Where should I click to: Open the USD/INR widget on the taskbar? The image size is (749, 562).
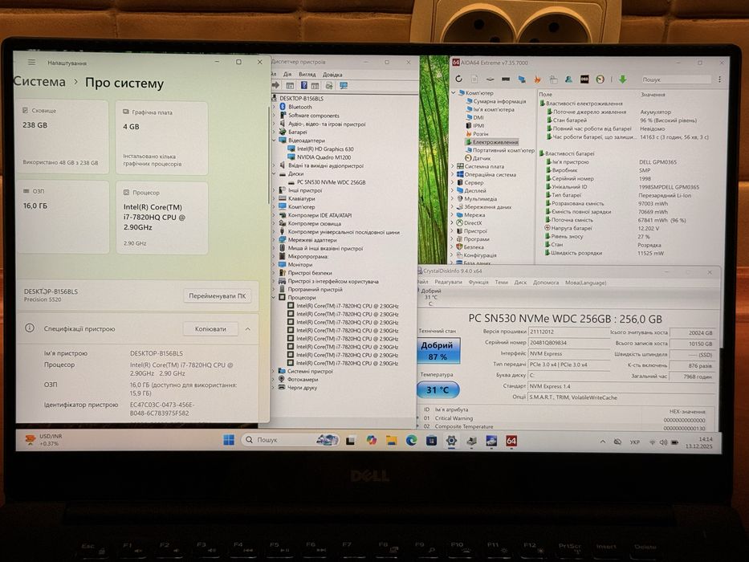(x=43, y=440)
